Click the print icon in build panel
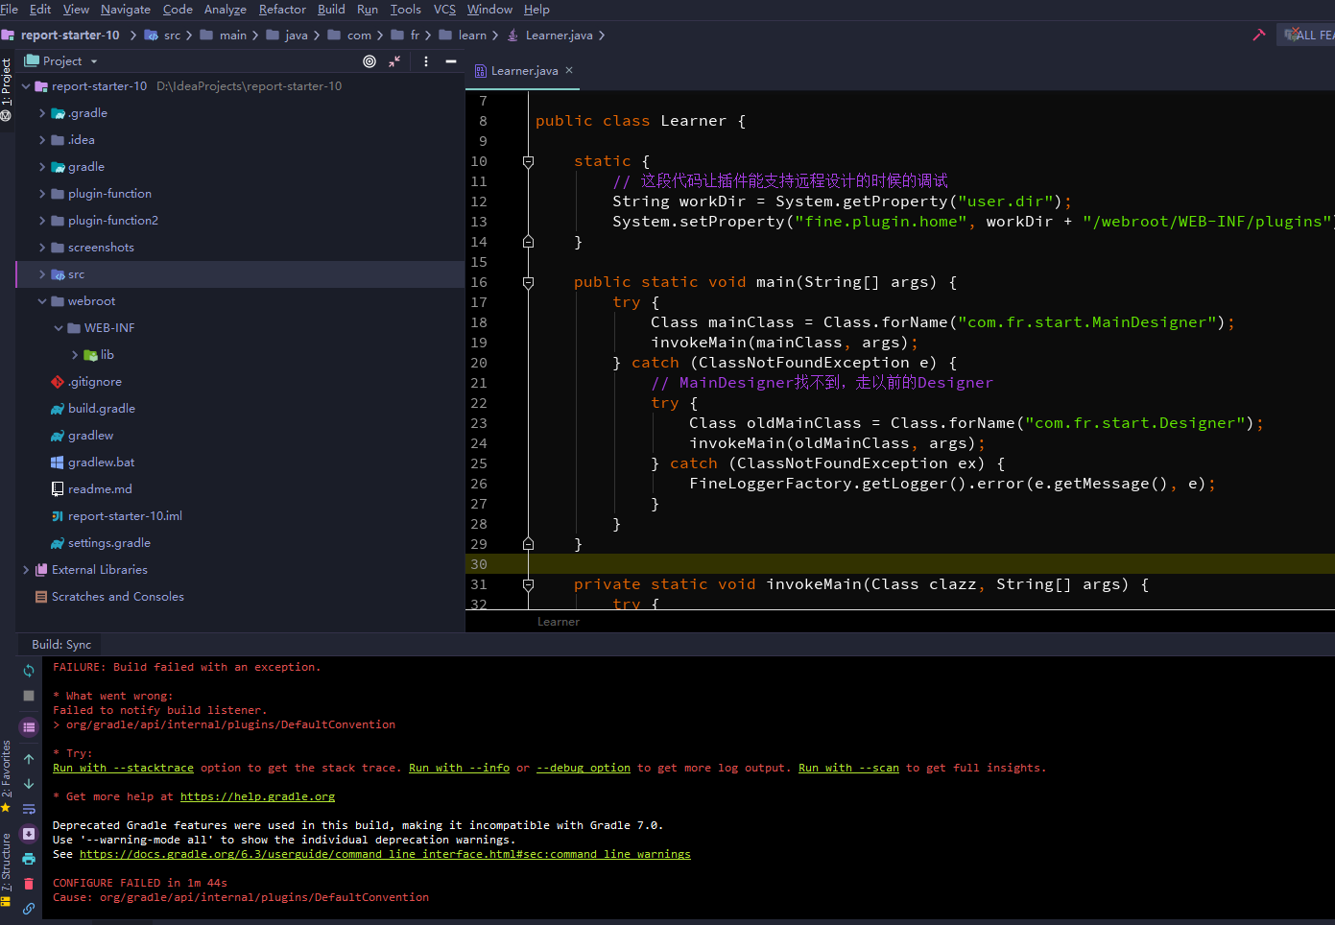 coord(29,859)
